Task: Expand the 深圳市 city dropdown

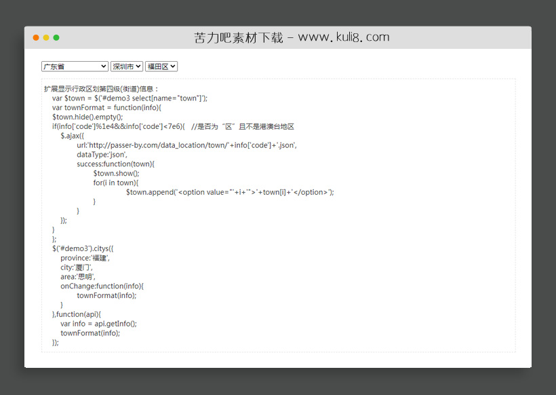Action: (x=127, y=67)
